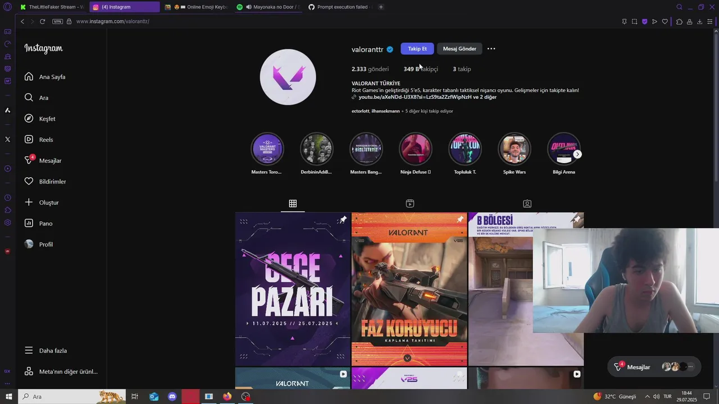The width and height of the screenshot is (719, 404).
Task: Open the Opera menu logo
Action: pos(7,7)
